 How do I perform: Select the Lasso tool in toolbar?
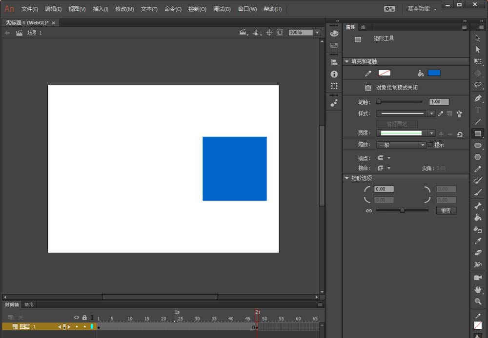tap(478, 85)
